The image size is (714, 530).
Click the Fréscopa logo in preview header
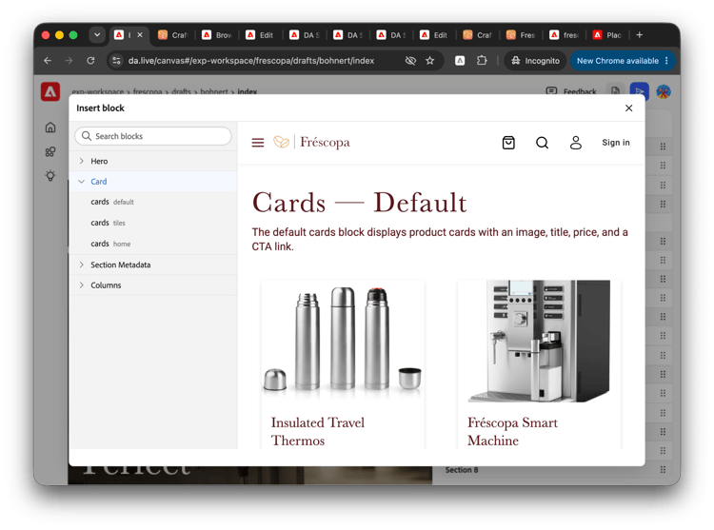point(311,143)
